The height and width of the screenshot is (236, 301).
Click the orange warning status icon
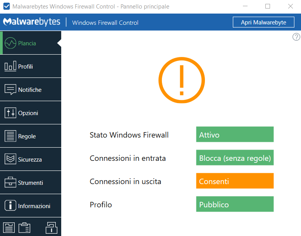(182, 80)
